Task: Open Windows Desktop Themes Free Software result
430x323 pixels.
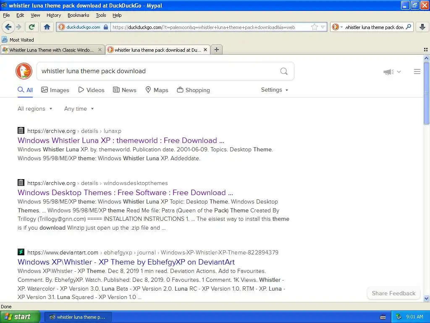Action: click(125, 193)
